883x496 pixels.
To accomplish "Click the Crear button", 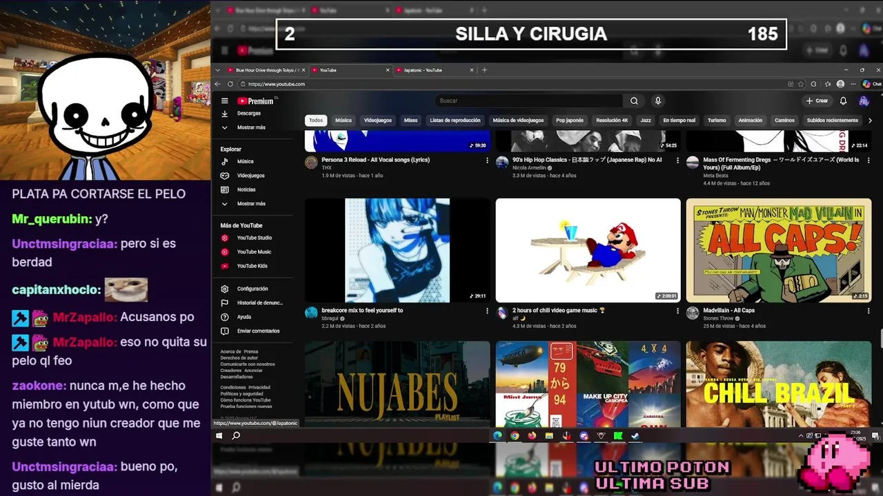I will click(817, 101).
